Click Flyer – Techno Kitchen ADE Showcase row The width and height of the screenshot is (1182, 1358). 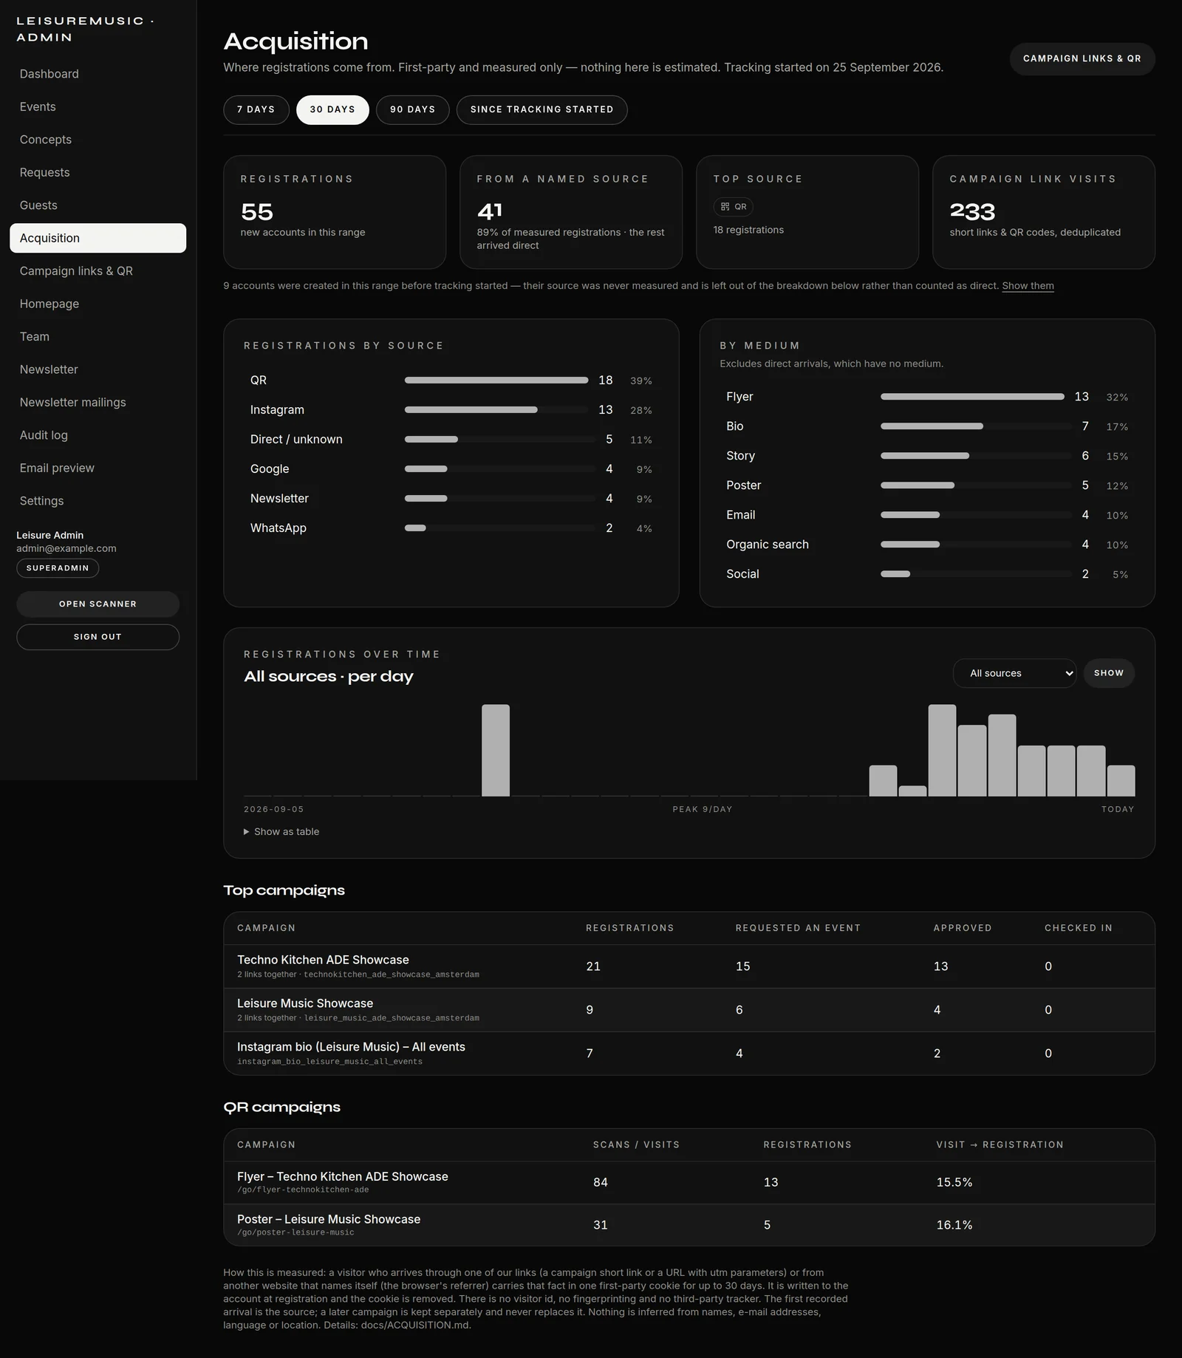click(x=689, y=1182)
